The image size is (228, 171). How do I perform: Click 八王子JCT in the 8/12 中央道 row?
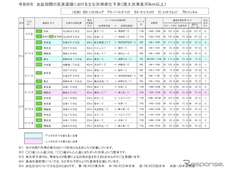click(x=125, y=98)
